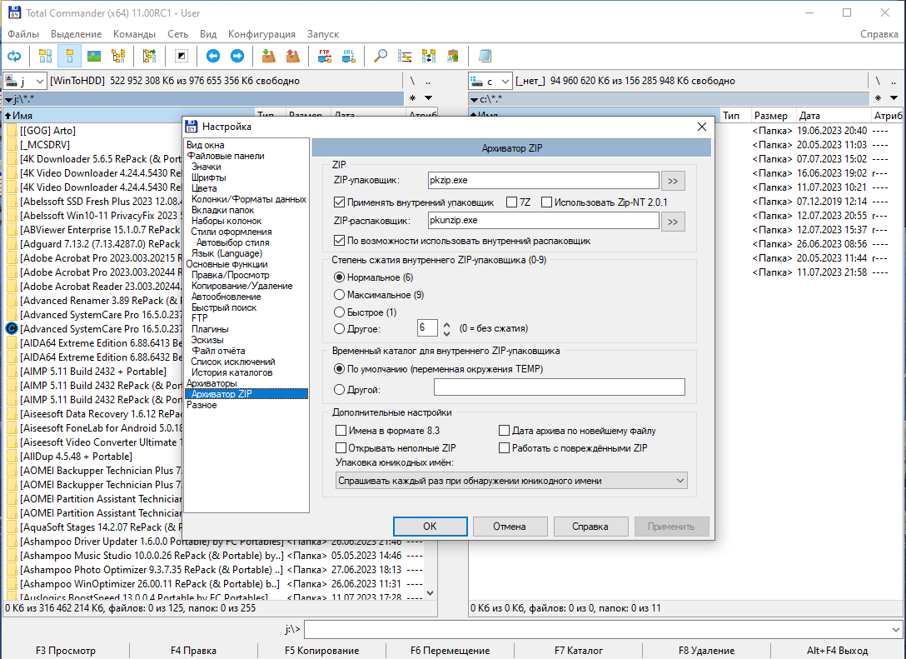Select 'Плагины' in the settings tree
Screen dimensions: 906x659
tap(211, 329)
